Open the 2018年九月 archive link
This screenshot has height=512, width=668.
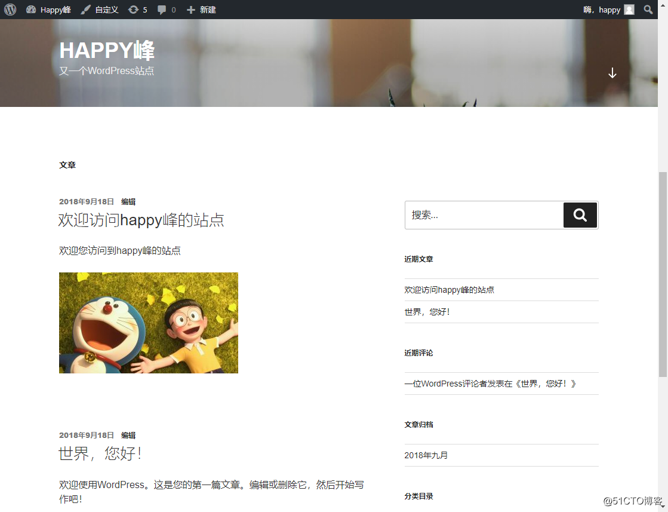[426, 455]
